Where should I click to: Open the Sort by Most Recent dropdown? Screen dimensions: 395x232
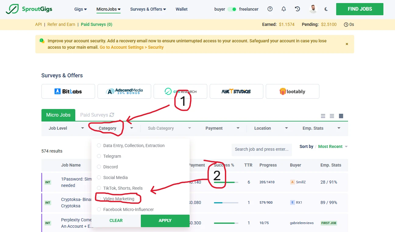coord(333,146)
